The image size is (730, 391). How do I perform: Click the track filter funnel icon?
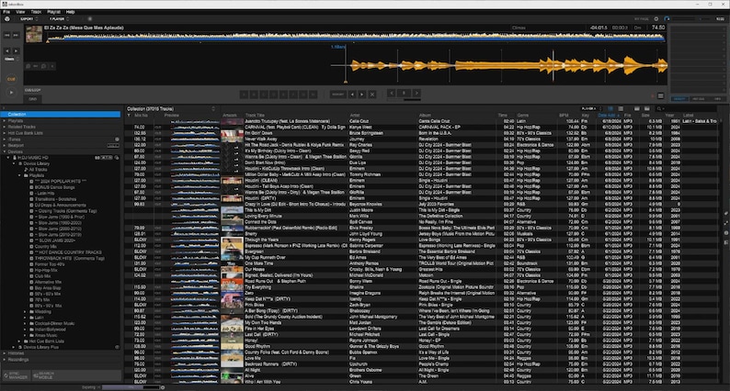coord(129,116)
